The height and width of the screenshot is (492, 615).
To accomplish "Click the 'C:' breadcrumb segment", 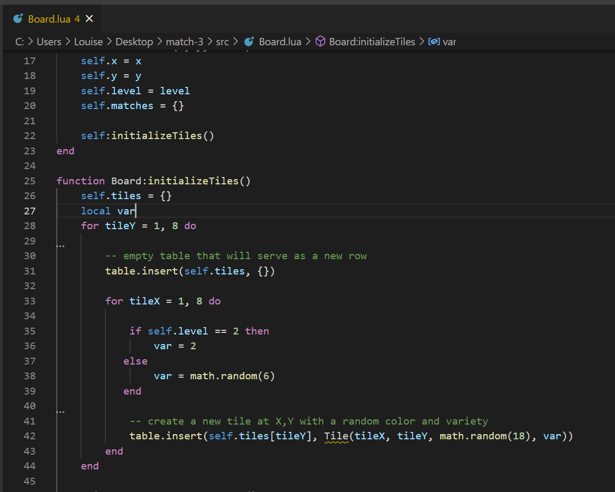I will click(19, 42).
